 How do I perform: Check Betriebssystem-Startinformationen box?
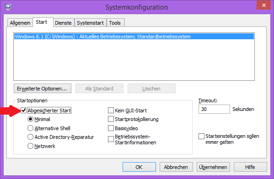tap(111, 139)
